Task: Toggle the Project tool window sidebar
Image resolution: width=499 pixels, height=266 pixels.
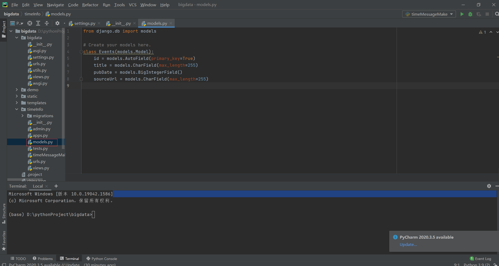Action: pos(4,29)
